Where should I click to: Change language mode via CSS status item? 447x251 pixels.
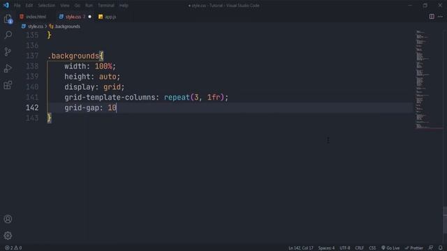click(x=372, y=248)
